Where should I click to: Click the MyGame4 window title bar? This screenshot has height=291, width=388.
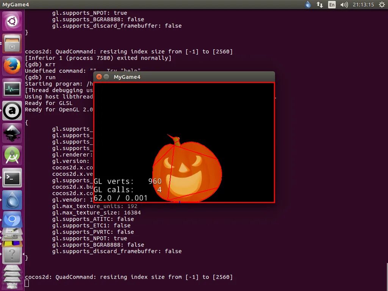tap(184, 77)
